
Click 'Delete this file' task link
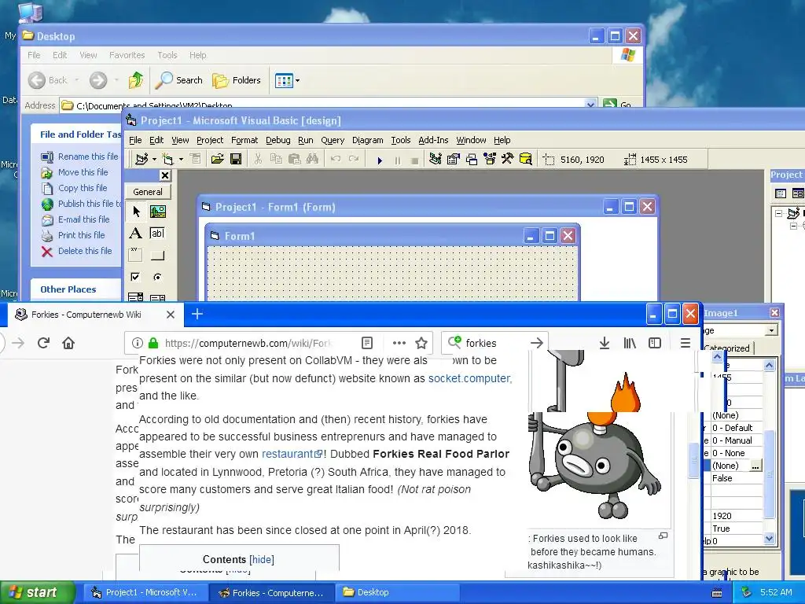(85, 251)
